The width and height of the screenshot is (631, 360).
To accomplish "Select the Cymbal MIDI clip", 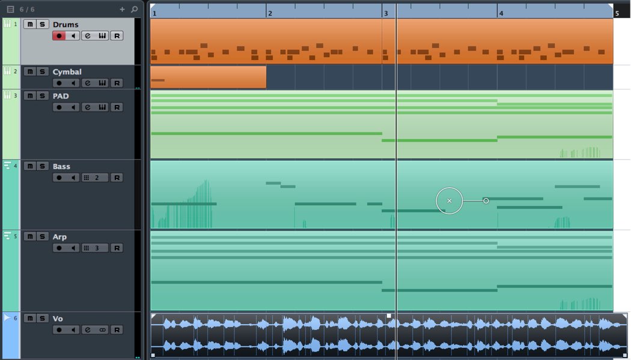I will pos(208,77).
